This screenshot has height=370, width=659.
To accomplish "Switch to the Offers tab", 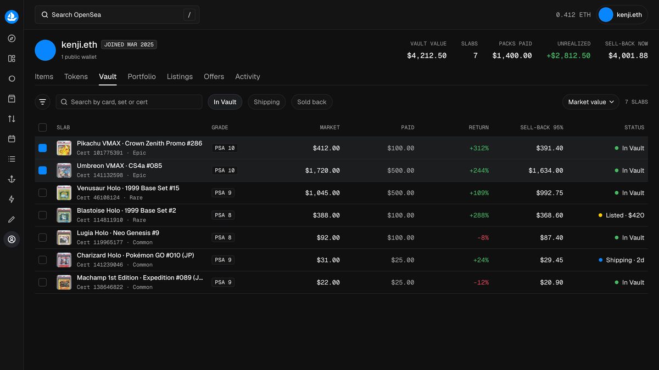I will (x=214, y=77).
